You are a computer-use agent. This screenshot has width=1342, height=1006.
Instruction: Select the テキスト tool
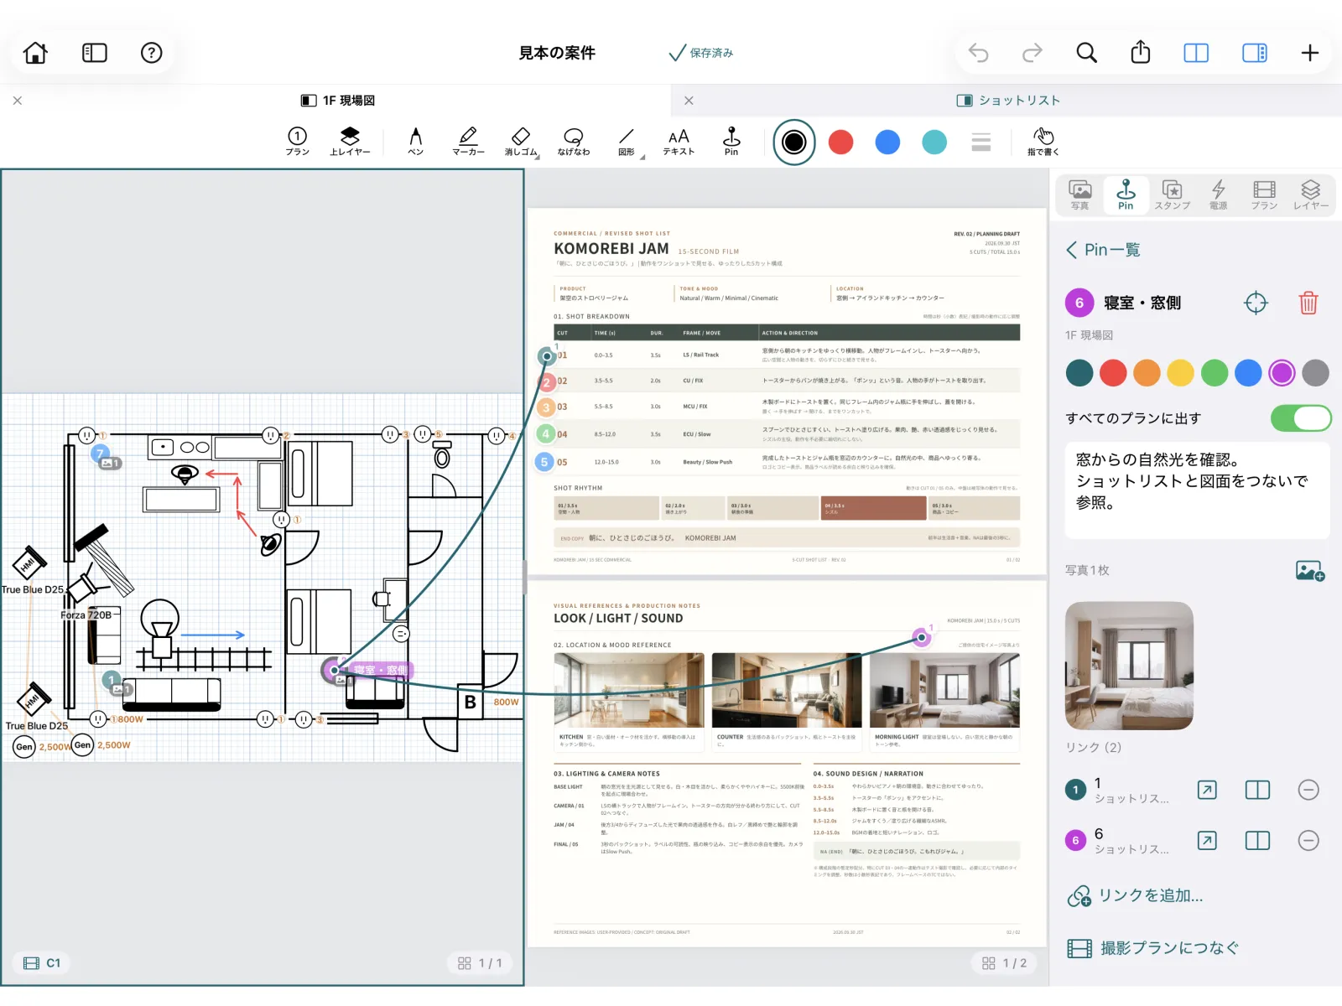679,141
